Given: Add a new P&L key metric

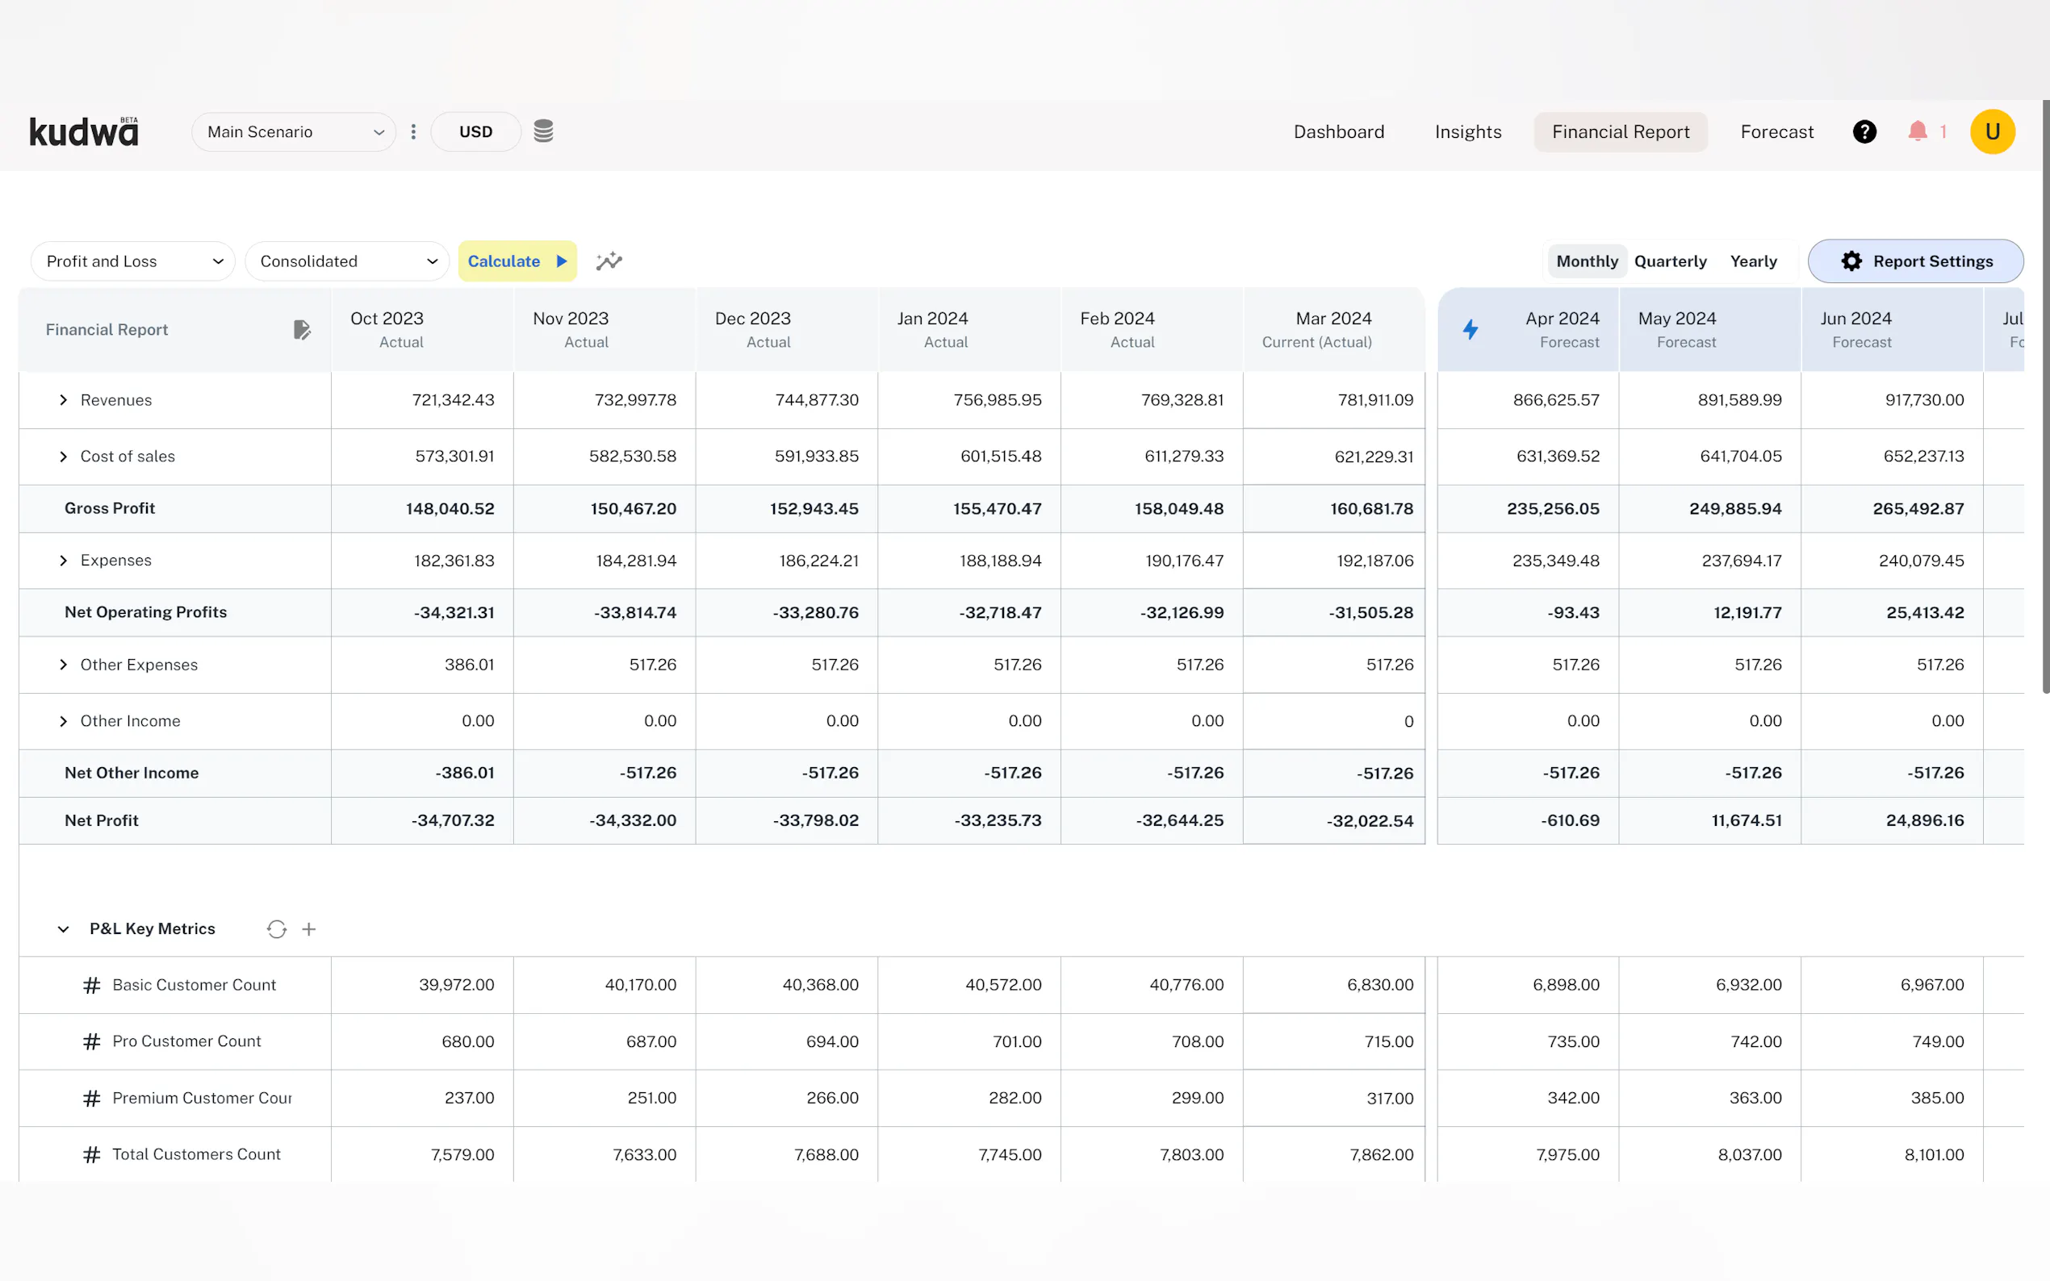Looking at the screenshot, I should coord(309,929).
